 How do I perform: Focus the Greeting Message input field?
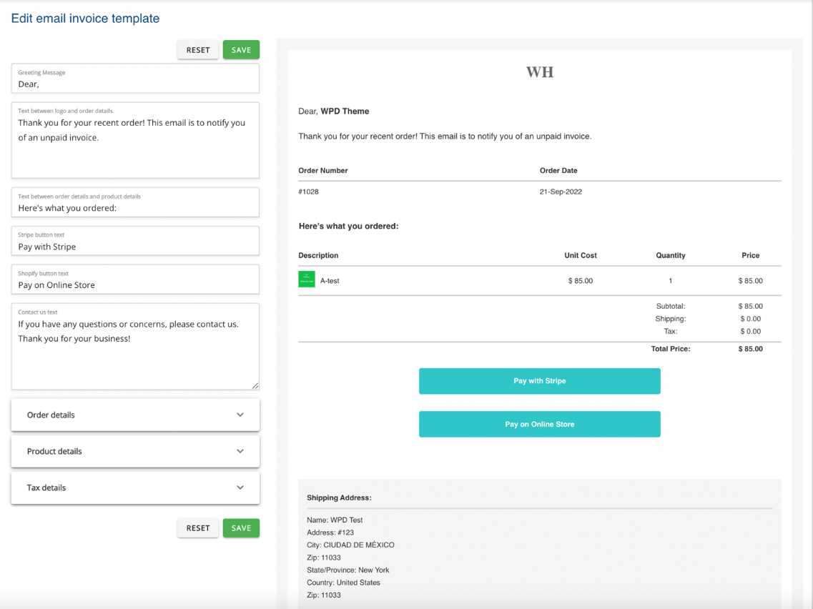[x=135, y=84]
